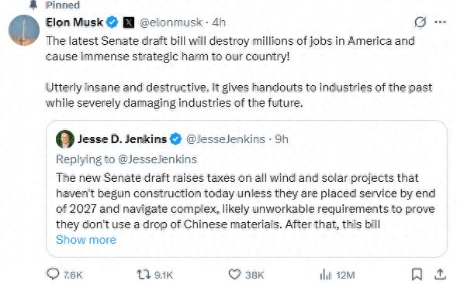The image size is (457, 284).
Task: Like the post with the heart icon
Action: pyautogui.click(x=234, y=274)
